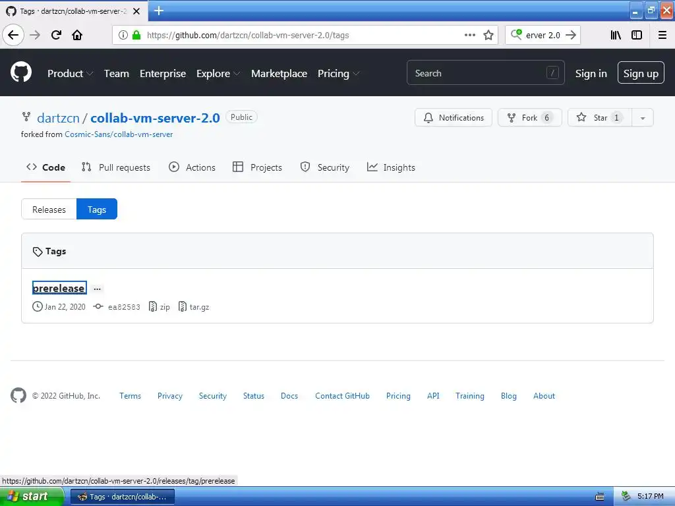Open the Firefox hamburger menu
675x506 pixels.
pos(662,35)
